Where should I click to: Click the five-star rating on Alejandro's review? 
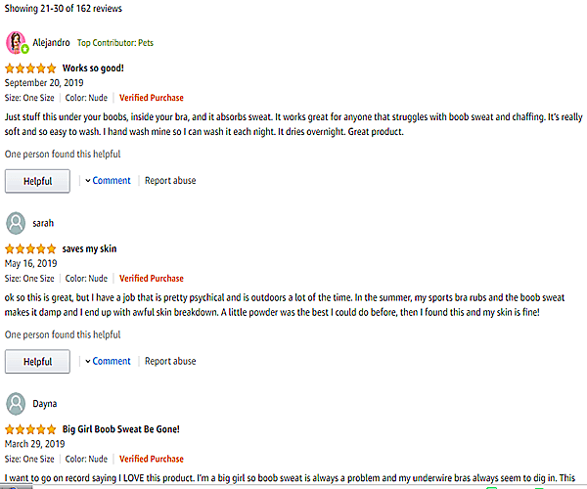tap(30, 68)
